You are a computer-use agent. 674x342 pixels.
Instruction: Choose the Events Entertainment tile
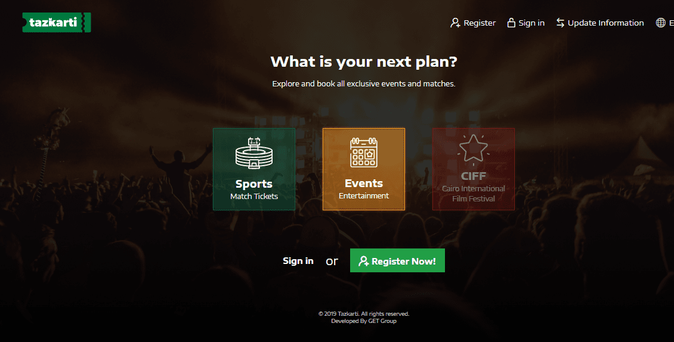[x=364, y=169]
